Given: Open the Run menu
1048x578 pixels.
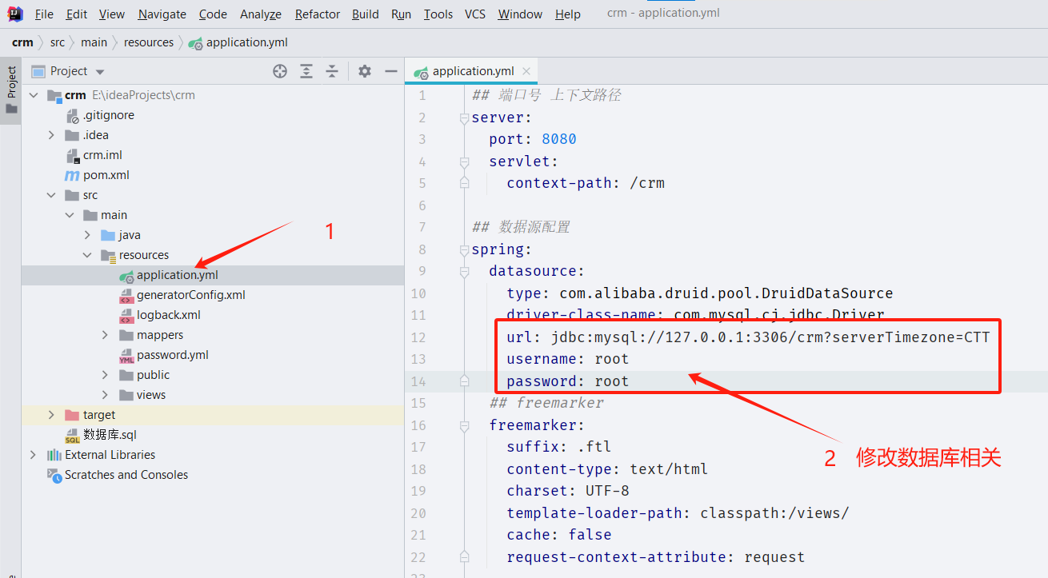Looking at the screenshot, I should point(402,14).
